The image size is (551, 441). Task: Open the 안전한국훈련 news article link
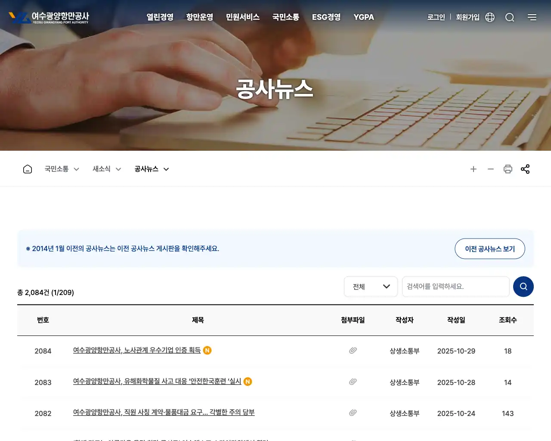pyautogui.click(x=157, y=381)
